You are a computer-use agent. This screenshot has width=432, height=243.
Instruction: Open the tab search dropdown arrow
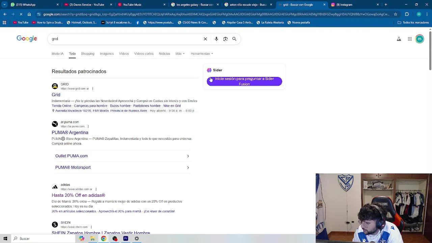click(x=4, y=5)
